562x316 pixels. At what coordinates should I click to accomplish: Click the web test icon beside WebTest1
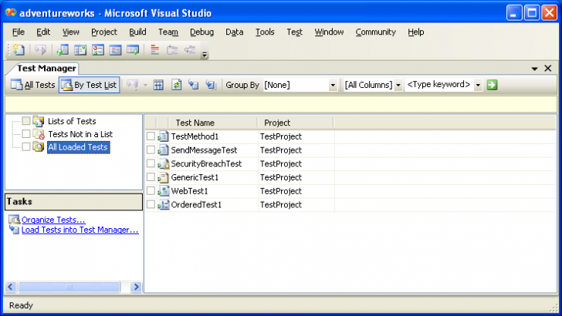[163, 191]
